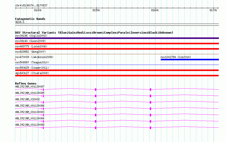
Task: Open the ABLIM2|NM_001130084 transcript label
Action: (30, 118)
